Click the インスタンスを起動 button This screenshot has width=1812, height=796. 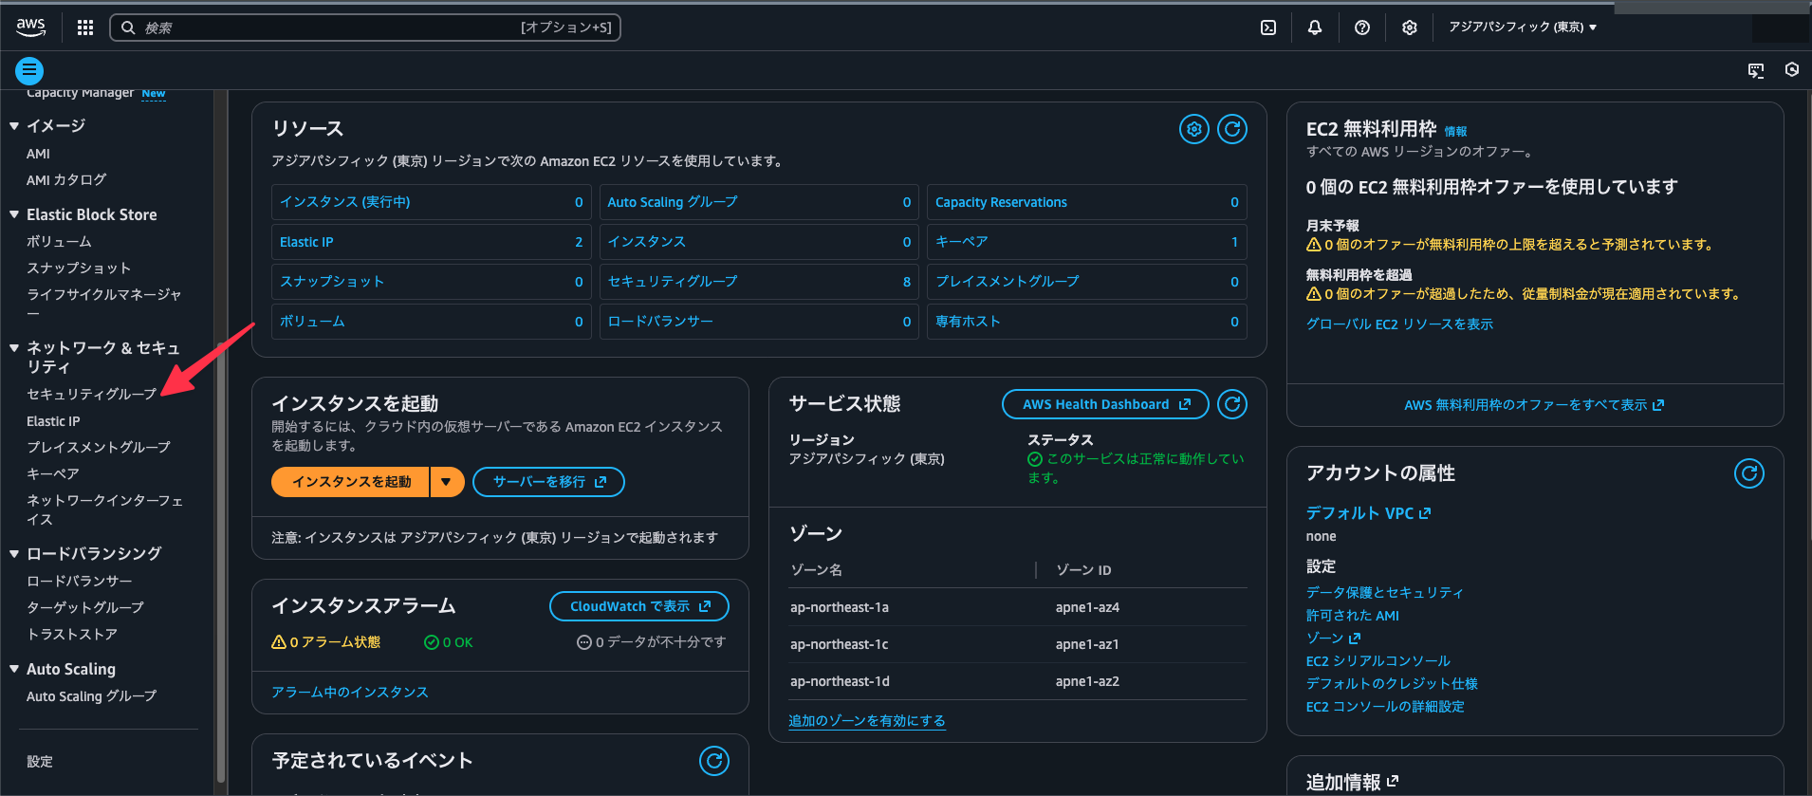351,482
